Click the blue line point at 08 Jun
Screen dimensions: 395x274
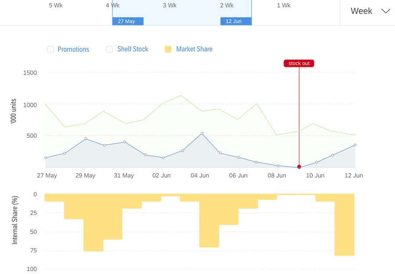pyautogui.click(x=278, y=166)
